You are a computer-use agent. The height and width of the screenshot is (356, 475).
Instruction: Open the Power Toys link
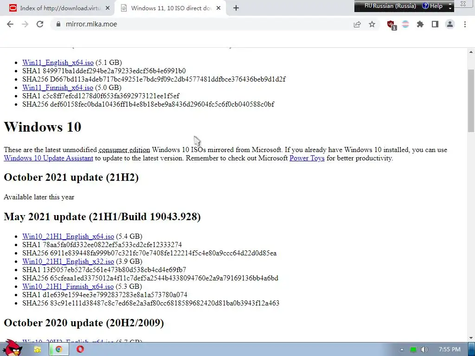point(307,158)
